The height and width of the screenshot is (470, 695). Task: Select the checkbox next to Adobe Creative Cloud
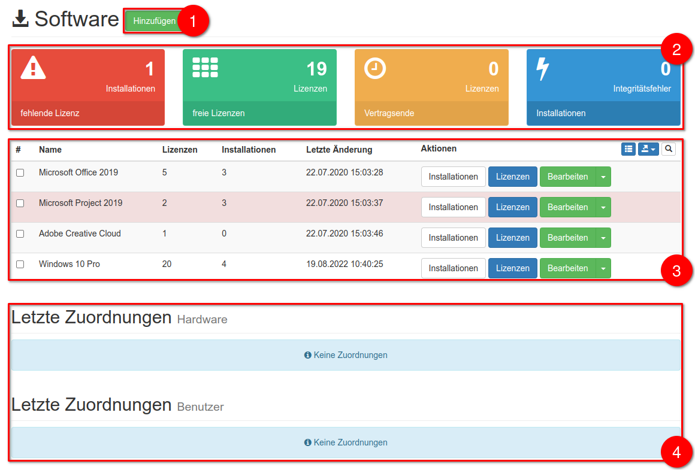point(20,234)
